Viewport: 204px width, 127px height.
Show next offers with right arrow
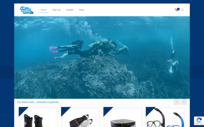(x=184, y=102)
